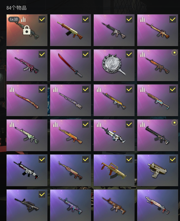Toggle checkbox on the frying pan item

click(x=129, y=54)
